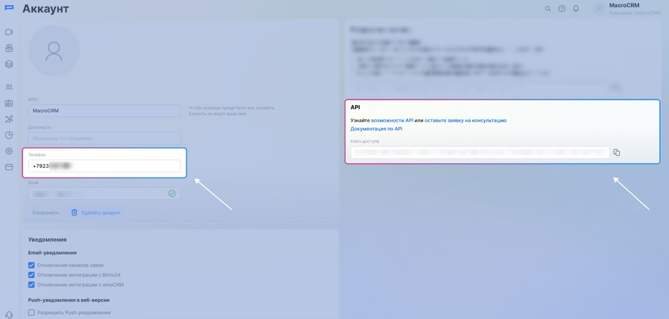Enable "Разрешить Push уведомления" checkbox
The width and height of the screenshot is (669, 319).
[x=31, y=312]
